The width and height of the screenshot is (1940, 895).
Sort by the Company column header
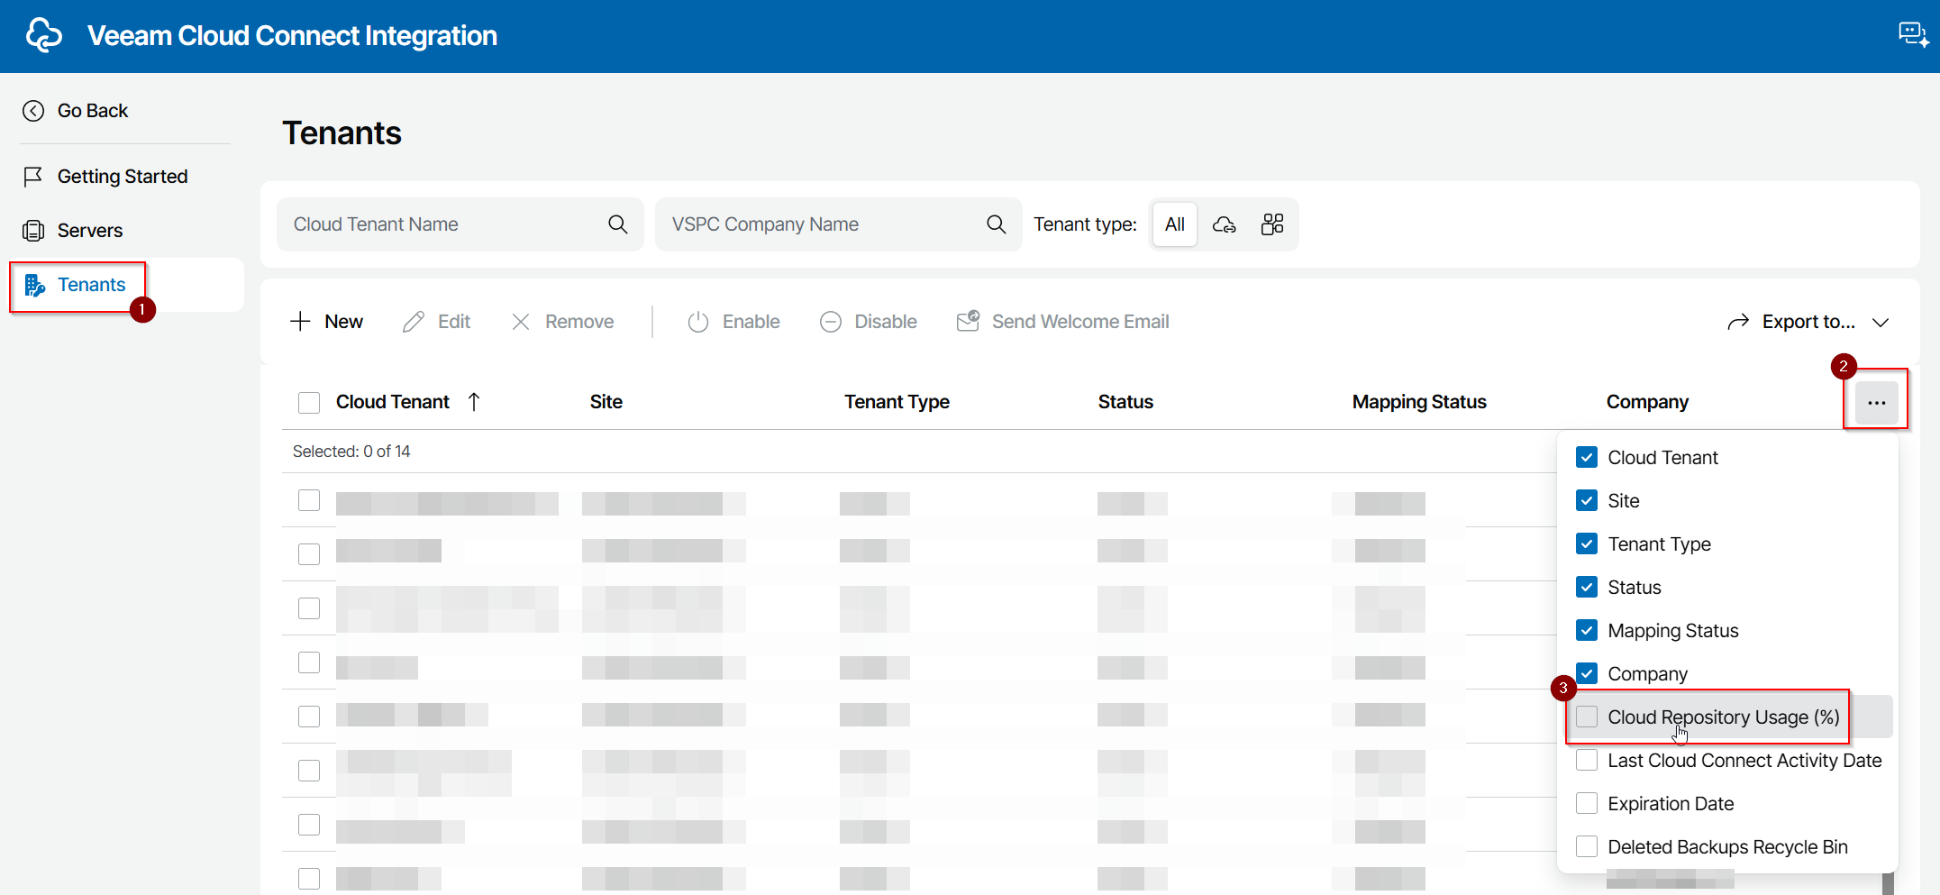point(1647,402)
